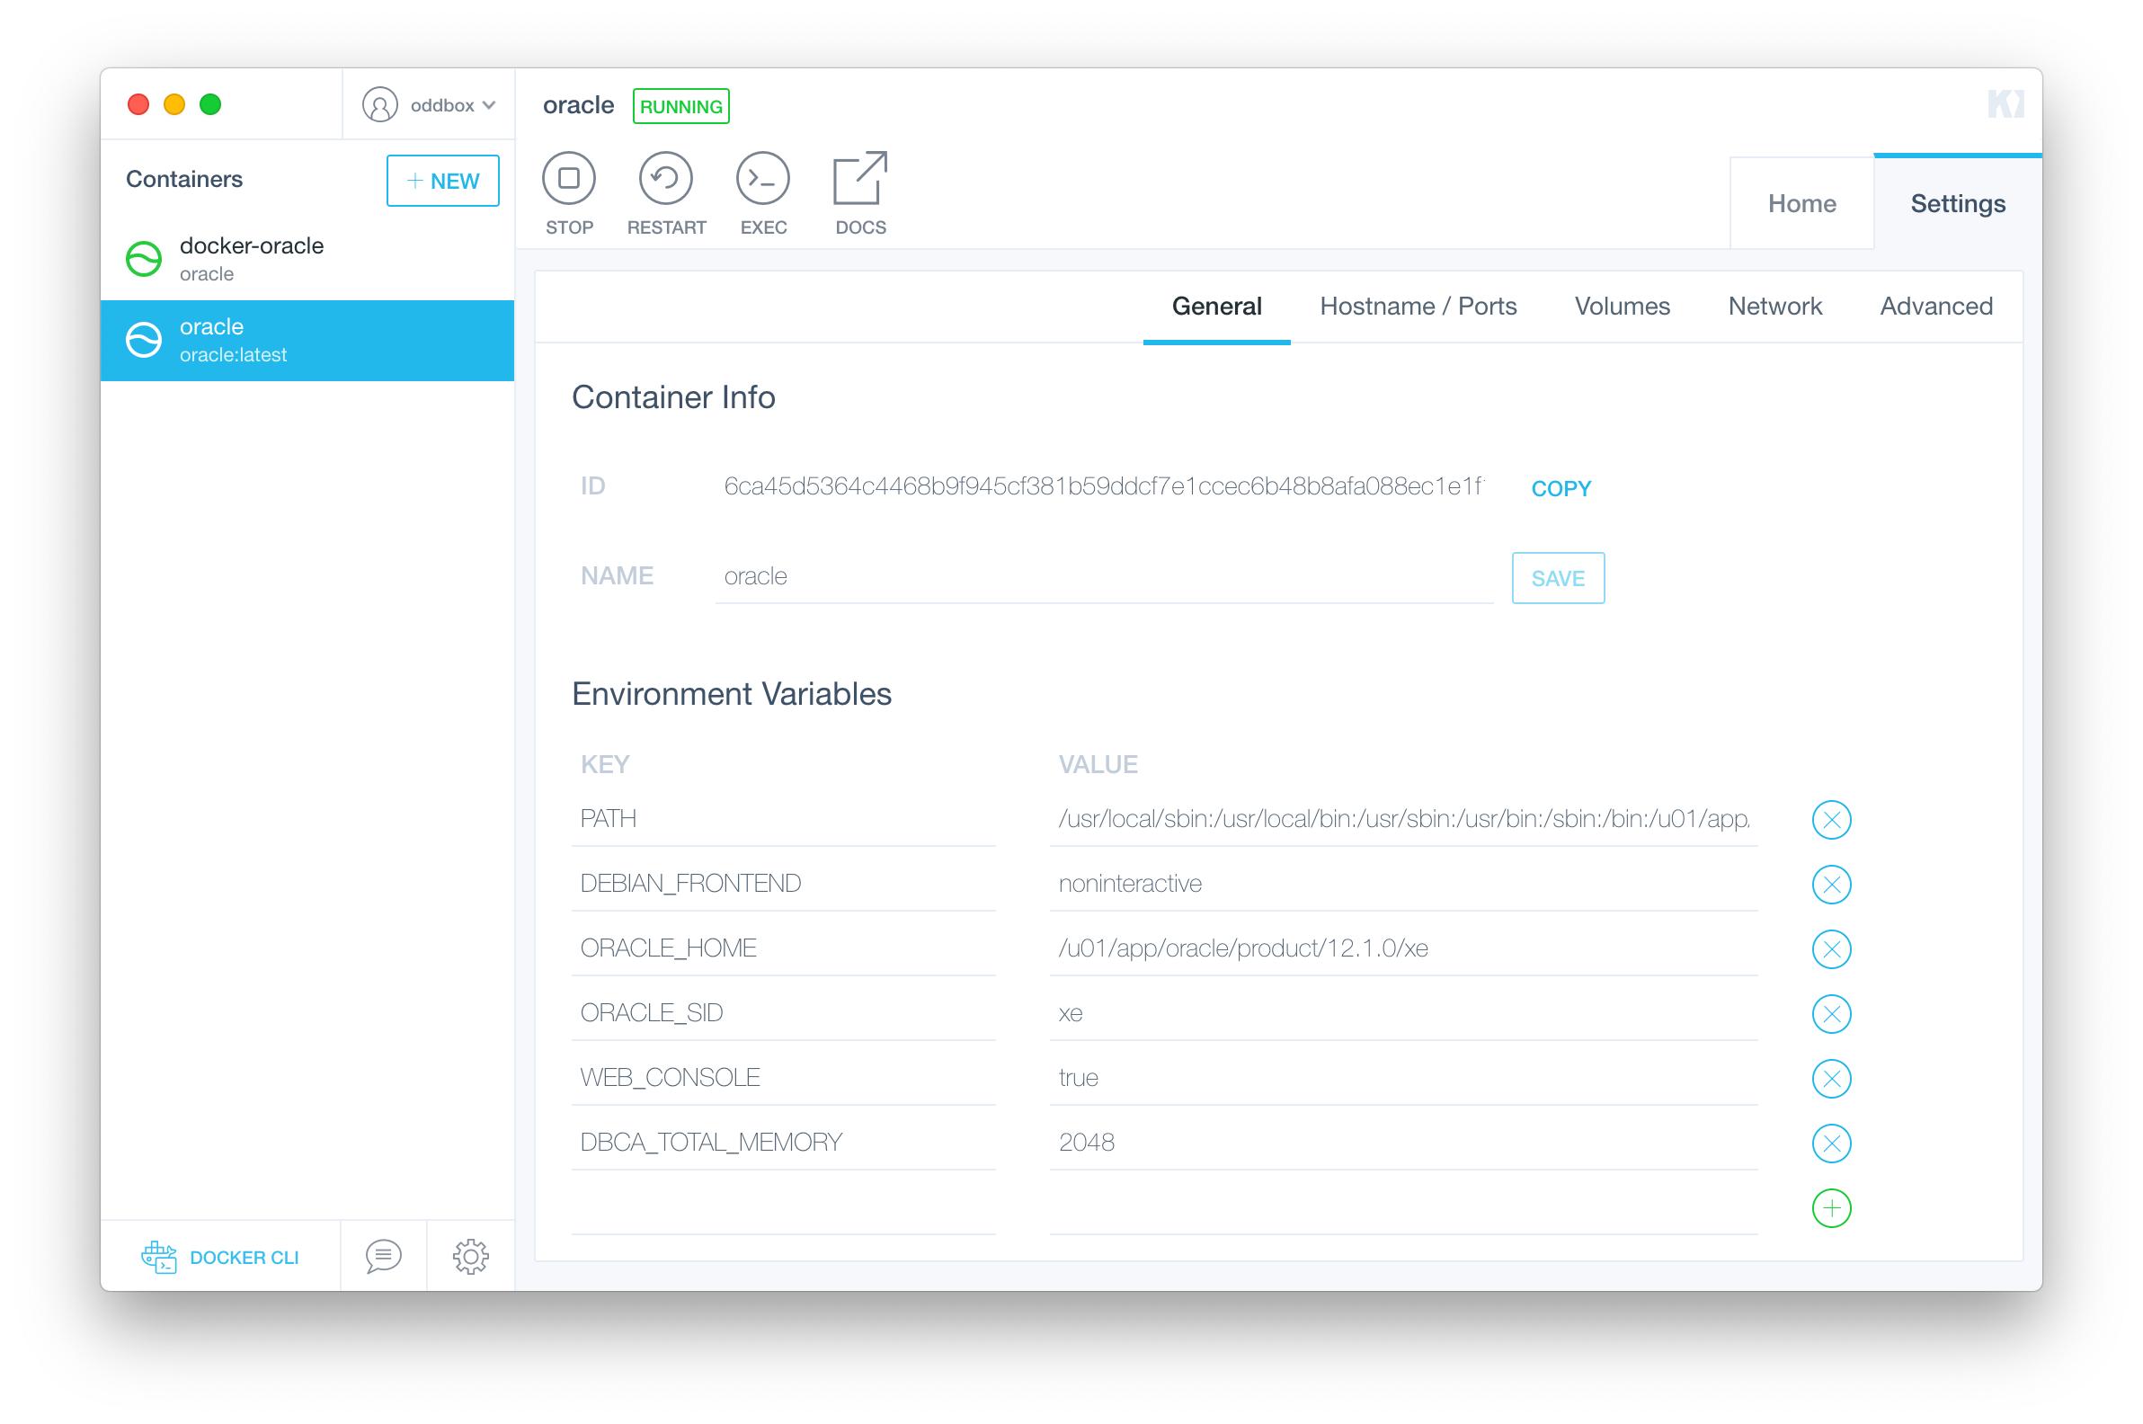Click the WEB_CONSOLE key field

[783, 1077]
